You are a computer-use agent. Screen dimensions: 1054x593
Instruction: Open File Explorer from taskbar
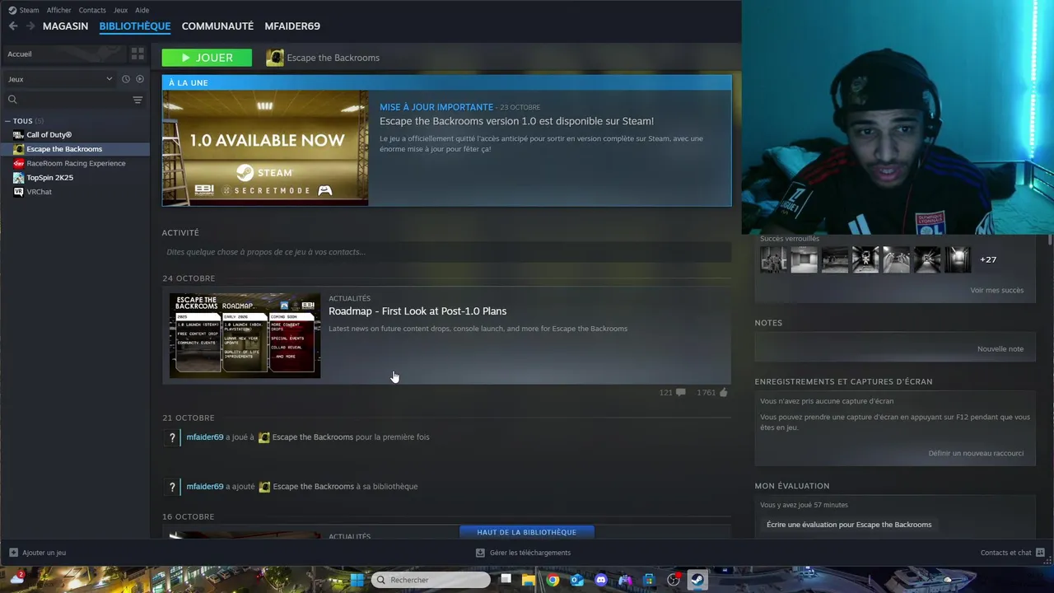[x=529, y=580]
